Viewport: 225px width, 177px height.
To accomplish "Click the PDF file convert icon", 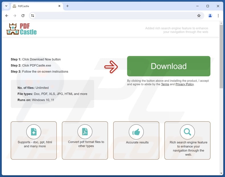I will (85, 132).
